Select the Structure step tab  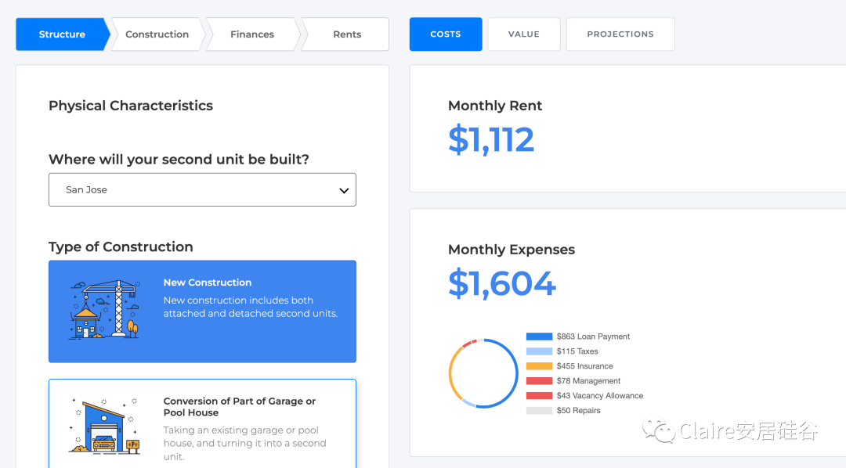click(x=62, y=34)
